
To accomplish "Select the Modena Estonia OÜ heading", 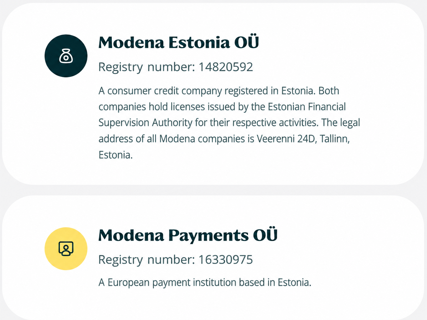I will (x=179, y=42).
